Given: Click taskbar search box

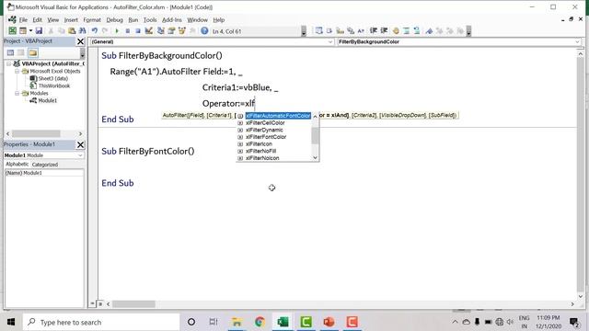Looking at the screenshot, I should pos(101,322).
